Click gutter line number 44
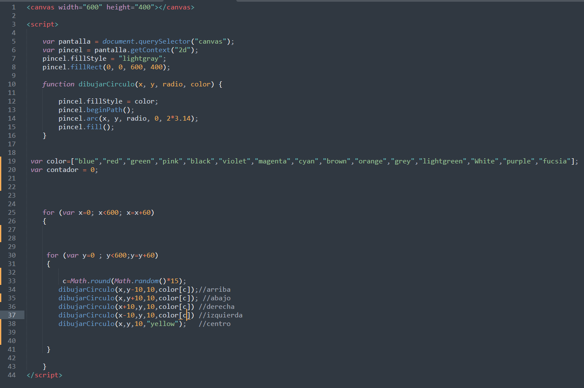 point(12,375)
